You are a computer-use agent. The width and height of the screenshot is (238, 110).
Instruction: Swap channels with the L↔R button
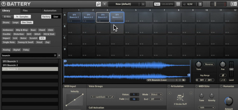[x=223, y=80]
